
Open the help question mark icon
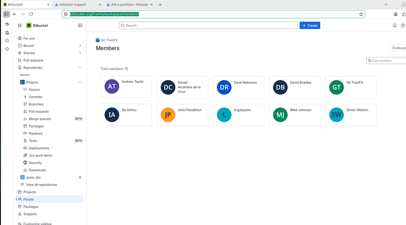point(403,25)
